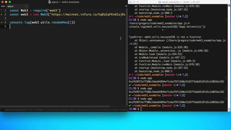Click the keccack256 console.log line in the terminal
The width and height of the screenshot is (231, 130).
[167, 27]
